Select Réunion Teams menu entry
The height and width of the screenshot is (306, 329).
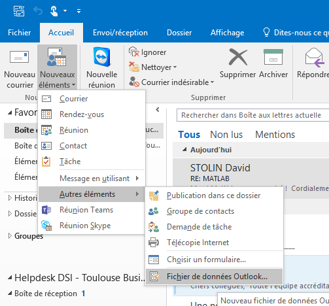[92, 210]
